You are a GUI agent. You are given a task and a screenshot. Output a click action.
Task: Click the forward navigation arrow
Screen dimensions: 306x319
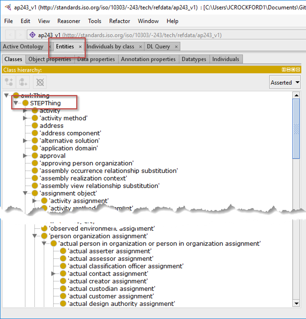pyautogui.click(x=20, y=35)
